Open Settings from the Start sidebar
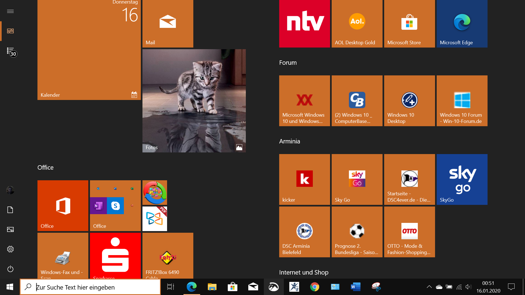525x295 pixels. 10,249
